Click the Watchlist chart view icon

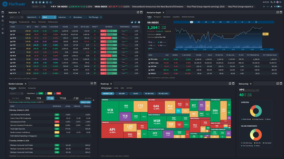click(132, 22)
